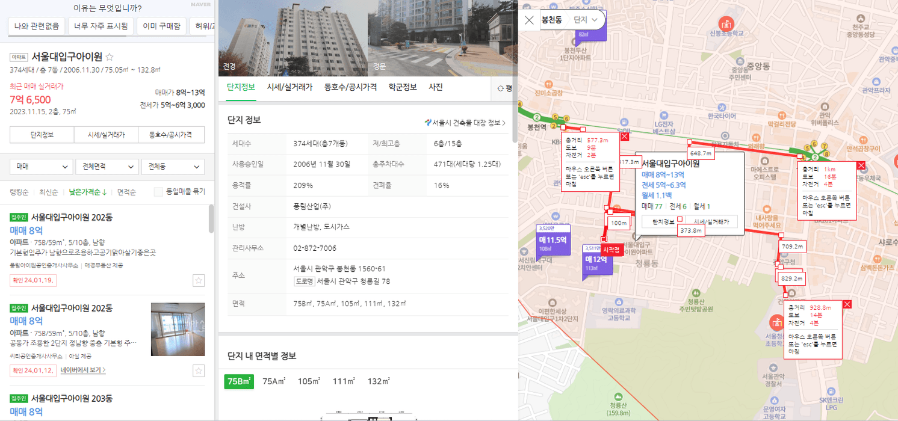
Task: Click 시세/실거래가 button in the left summary panel
Action: pyautogui.click(x=106, y=135)
